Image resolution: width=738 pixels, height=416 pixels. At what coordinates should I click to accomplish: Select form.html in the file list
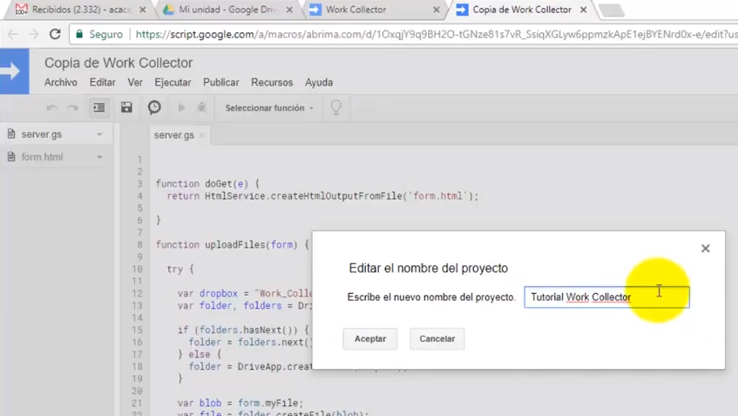56,157
